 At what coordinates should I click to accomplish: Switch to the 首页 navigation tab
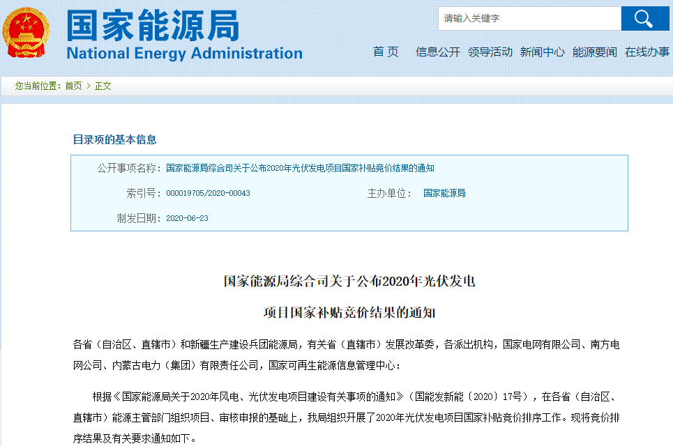(x=385, y=50)
